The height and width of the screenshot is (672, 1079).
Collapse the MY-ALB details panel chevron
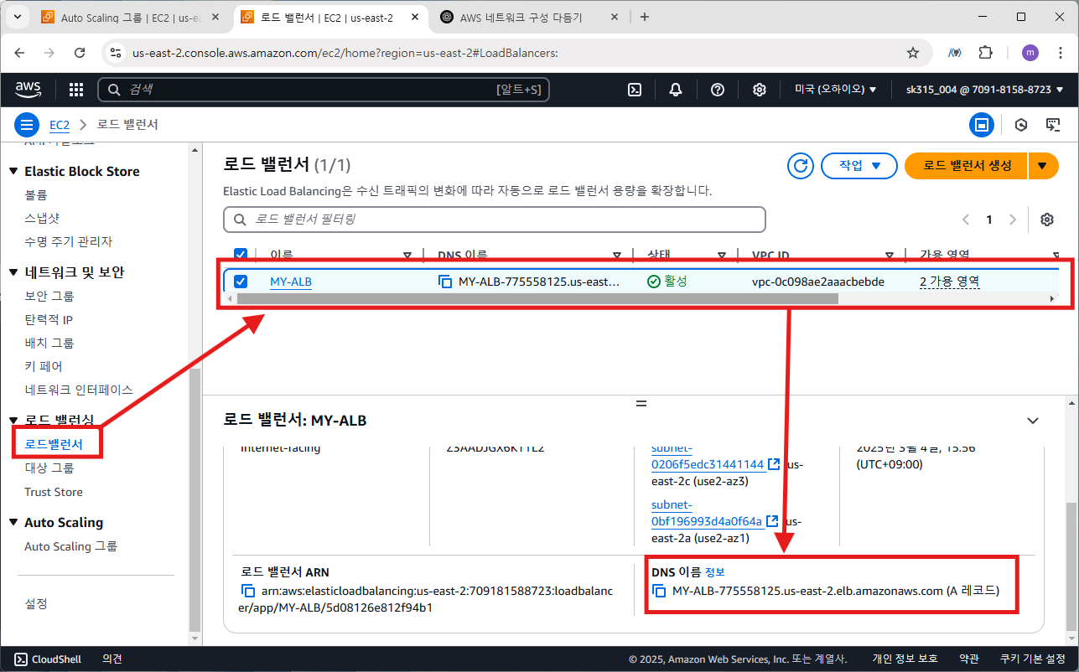click(x=1033, y=420)
